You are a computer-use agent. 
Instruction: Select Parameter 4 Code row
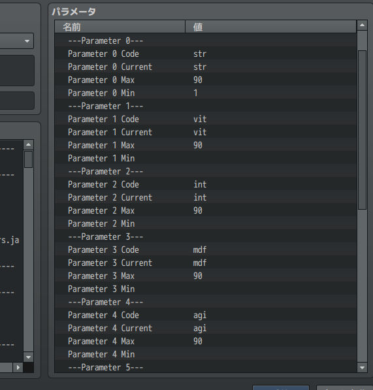pos(206,315)
